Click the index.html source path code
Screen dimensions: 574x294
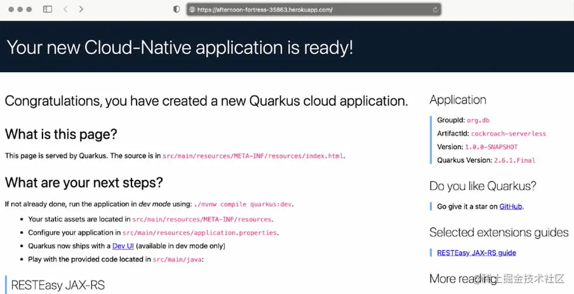pos(253,156)
